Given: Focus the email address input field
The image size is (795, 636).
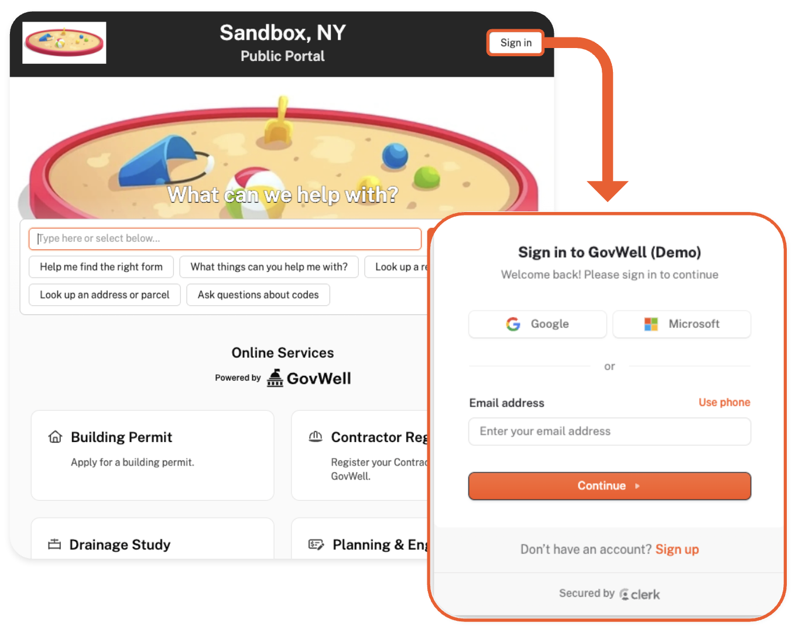Looking at the screenshot, I should coord(609,432).
